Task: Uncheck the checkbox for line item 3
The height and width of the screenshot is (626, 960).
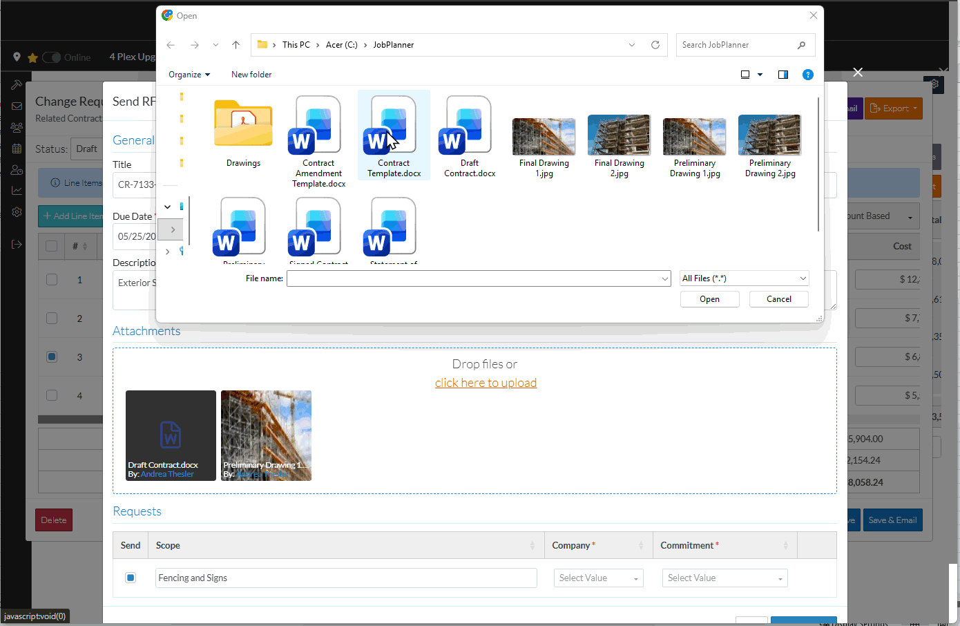Action: [x=52, y=357]
